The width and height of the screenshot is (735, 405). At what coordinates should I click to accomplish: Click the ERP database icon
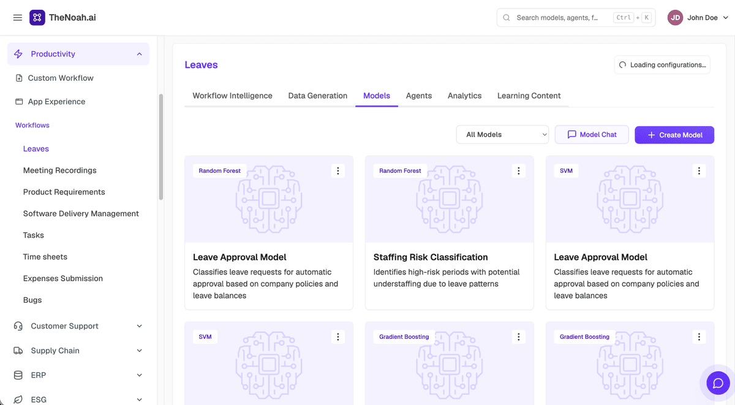[18, 375]
